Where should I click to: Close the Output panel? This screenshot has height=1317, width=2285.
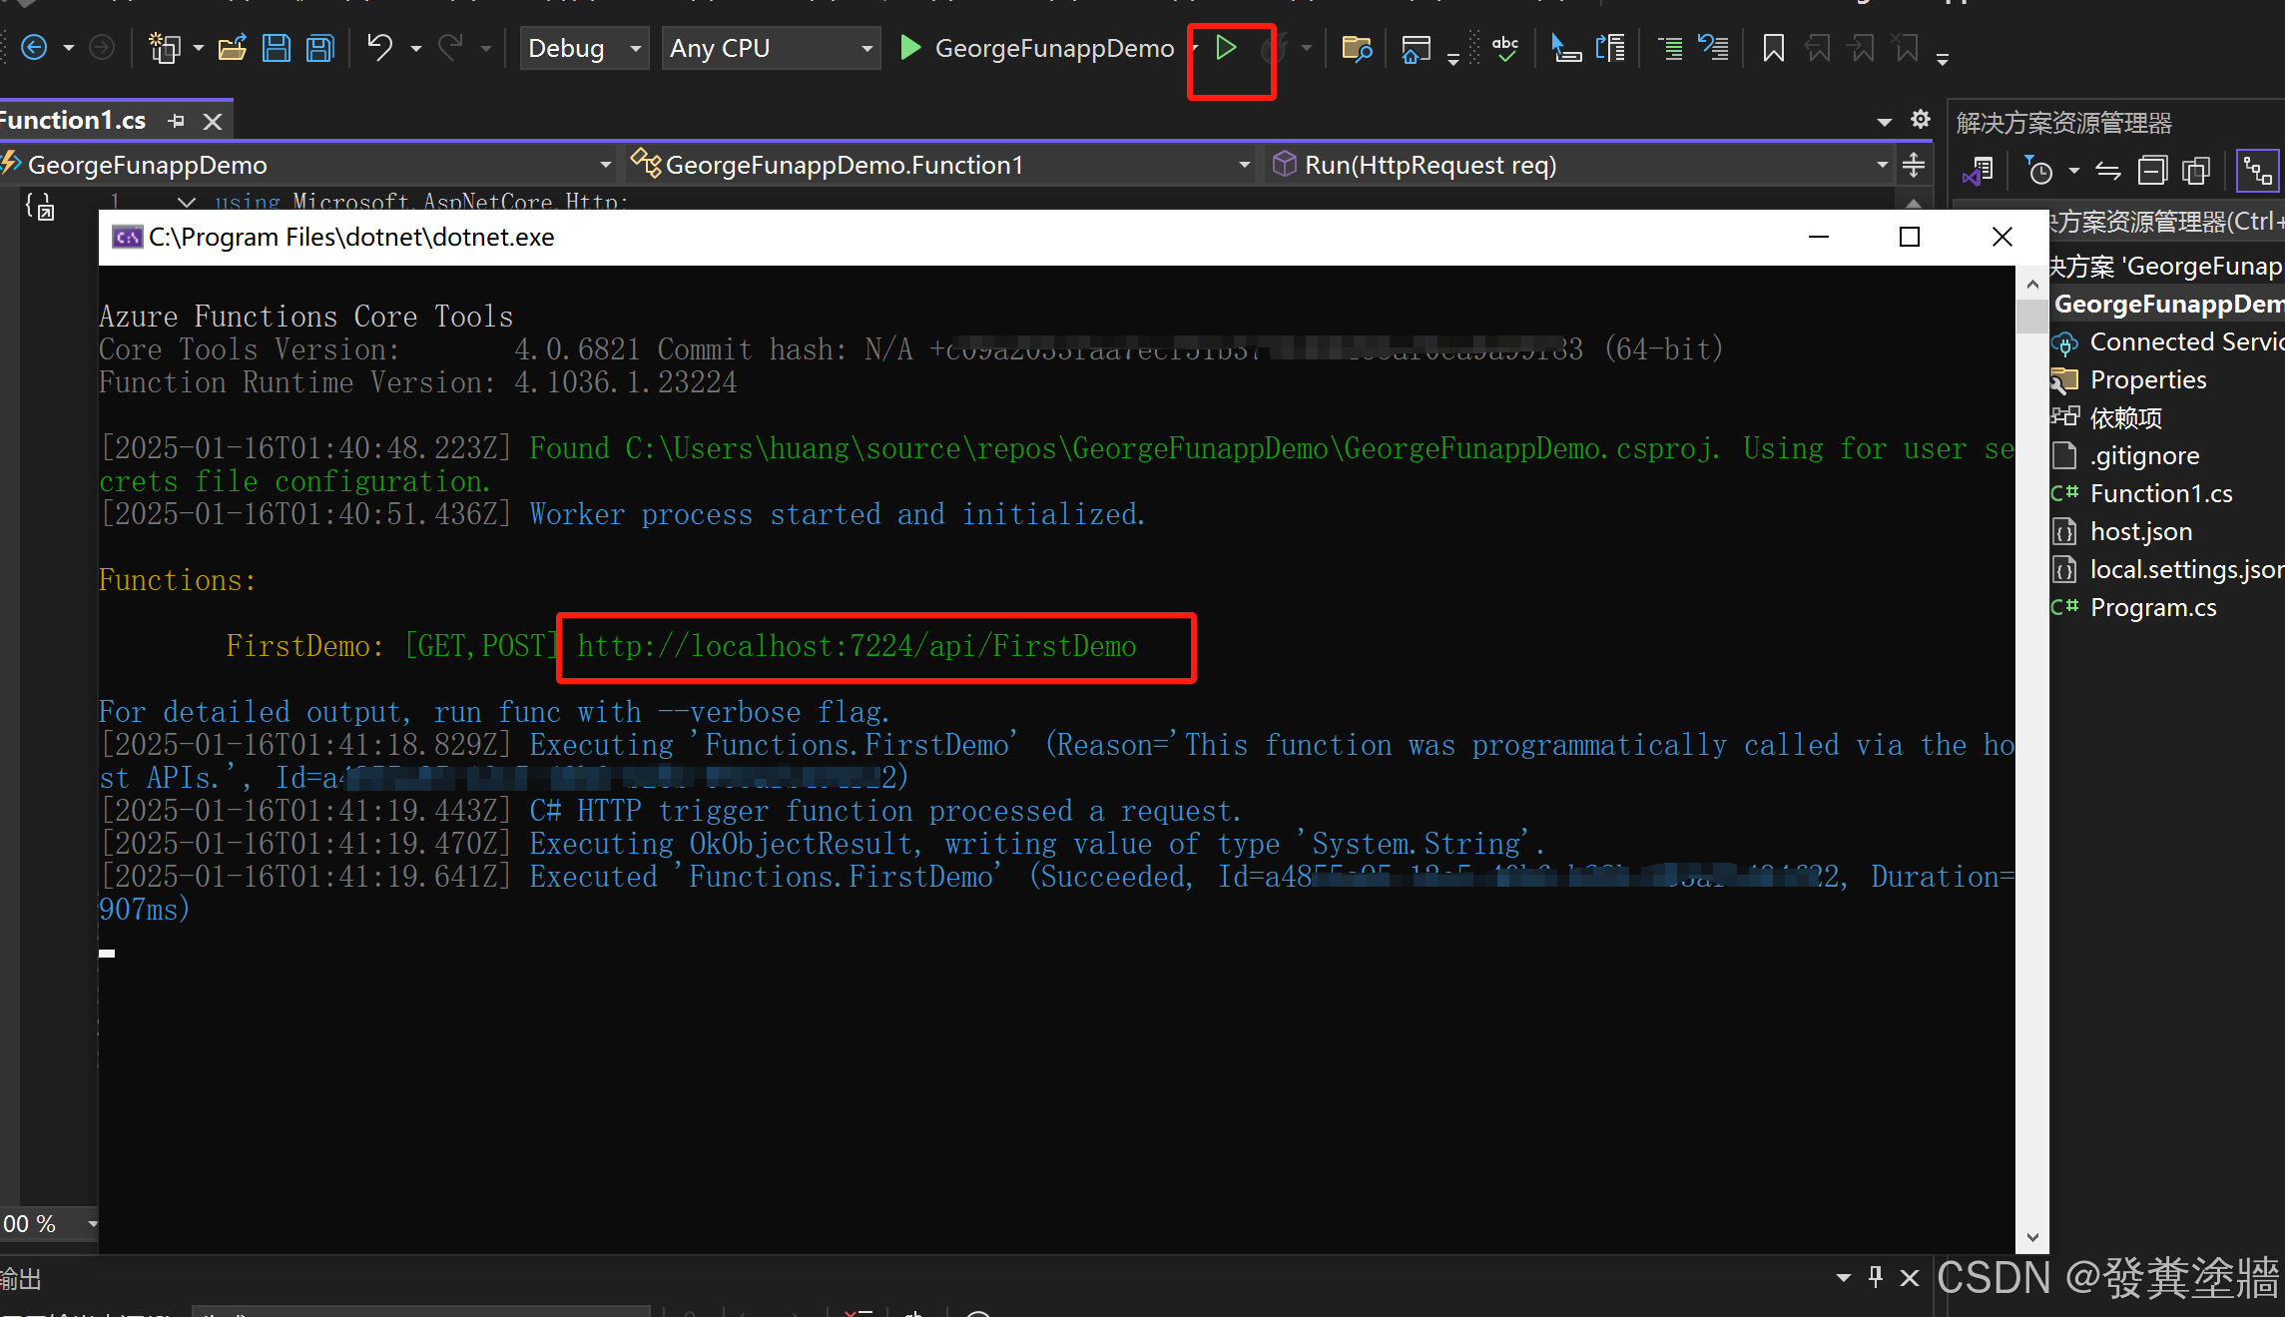[x=1910, y=1277]
